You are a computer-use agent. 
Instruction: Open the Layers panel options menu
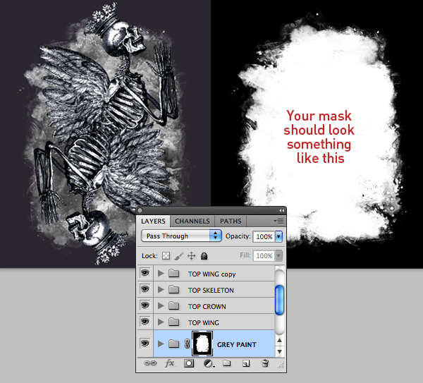278,221
